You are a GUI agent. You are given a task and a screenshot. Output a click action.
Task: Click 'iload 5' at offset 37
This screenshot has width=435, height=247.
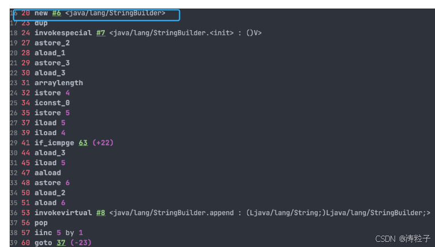[50, 123]
